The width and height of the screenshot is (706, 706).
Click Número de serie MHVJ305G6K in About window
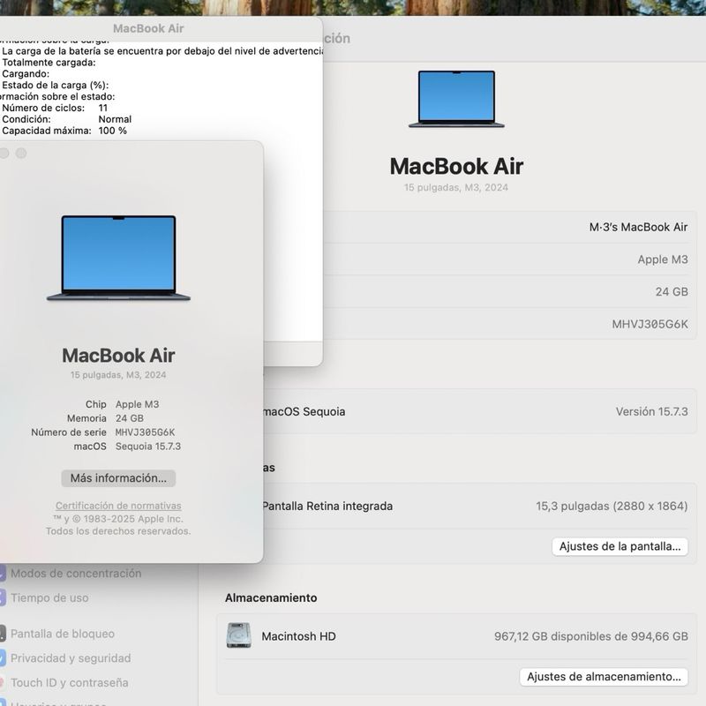[x=102, y=432]
